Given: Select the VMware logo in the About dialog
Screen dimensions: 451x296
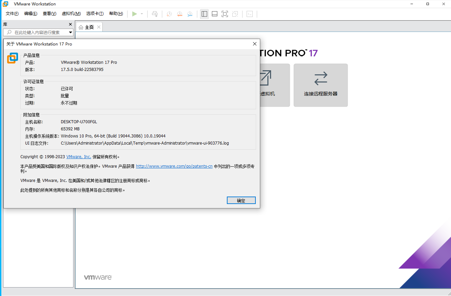Looking at the screenshot, I should [13, 58].
